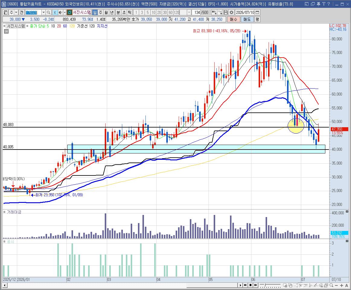Open chart settings gear icon
351x290 pixels.
click(231, 13)
